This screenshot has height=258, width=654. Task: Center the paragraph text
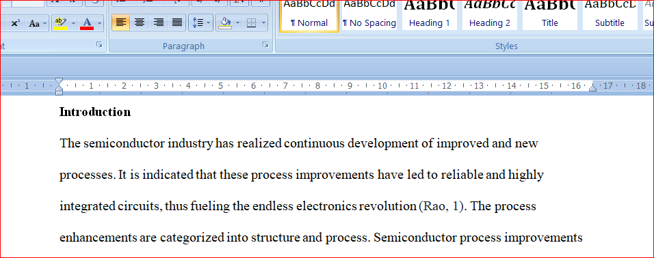140,23
